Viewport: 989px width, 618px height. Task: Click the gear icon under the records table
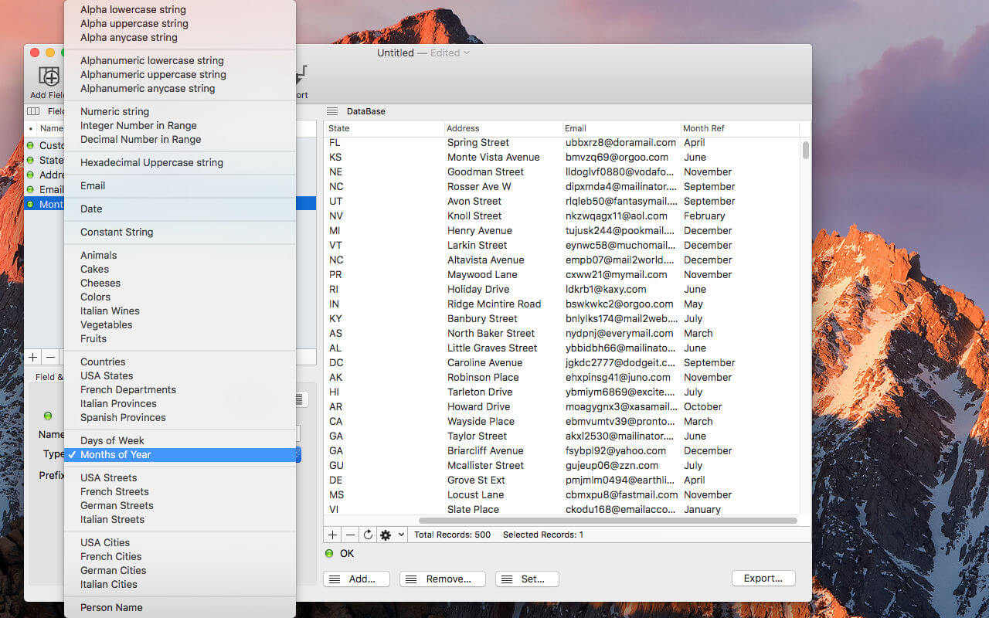386,535
